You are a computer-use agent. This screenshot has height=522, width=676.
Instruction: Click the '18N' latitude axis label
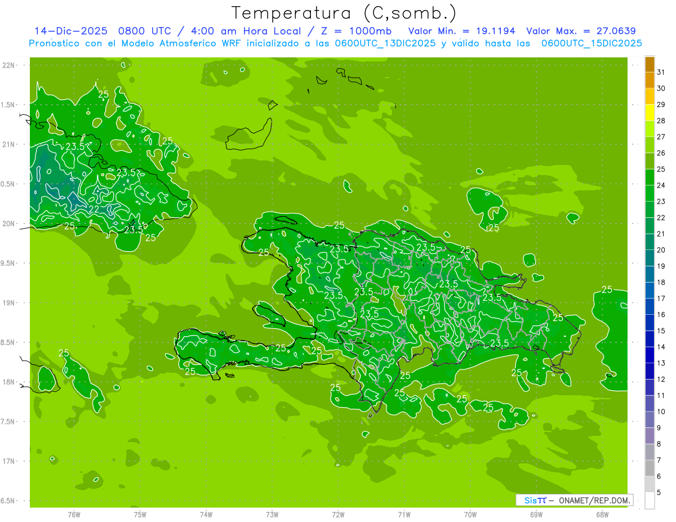(x=8, y=382)
